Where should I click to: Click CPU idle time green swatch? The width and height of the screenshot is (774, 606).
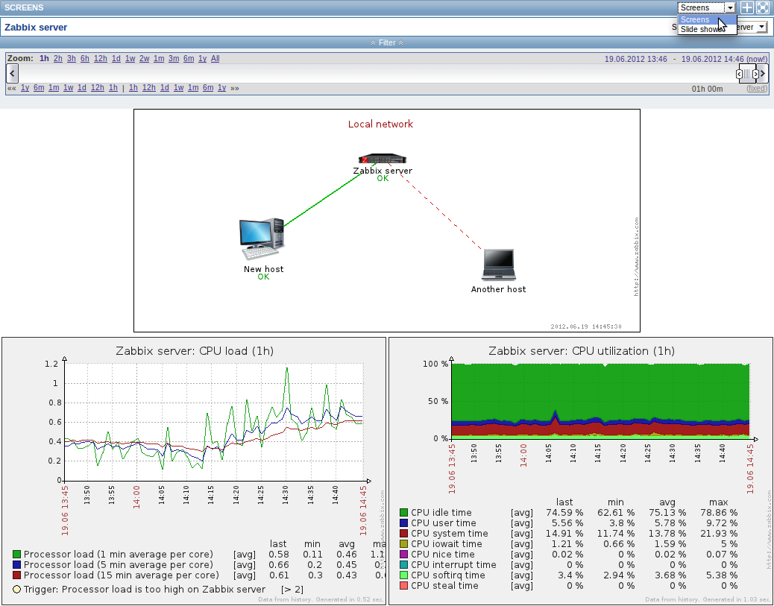click(x=404, y=512)
